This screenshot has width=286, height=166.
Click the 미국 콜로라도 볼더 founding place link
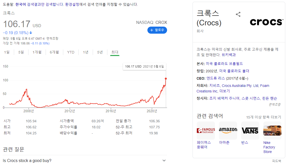point(234,71)
